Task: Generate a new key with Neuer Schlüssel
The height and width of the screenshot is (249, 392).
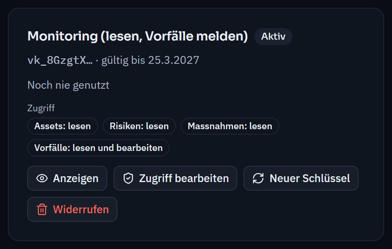Action: click(x=301, y=178)
